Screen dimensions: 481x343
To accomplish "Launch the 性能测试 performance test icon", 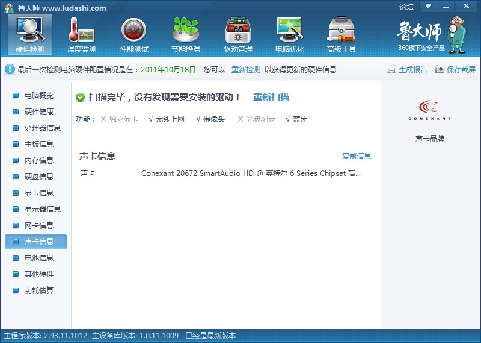I will [x=133, y=34].
